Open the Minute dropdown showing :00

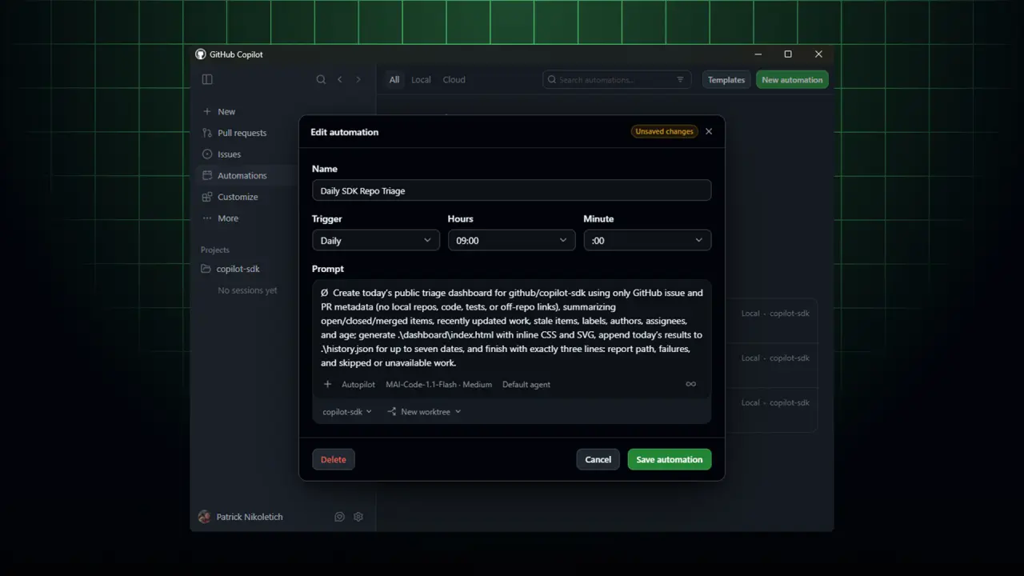(x=647, y=240)
